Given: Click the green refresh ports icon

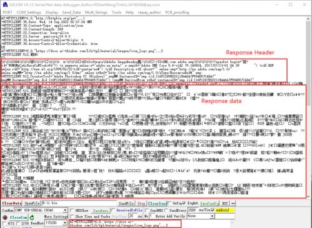Looking at the screenshot, I should pyautogui.click(x=32, y=217).
